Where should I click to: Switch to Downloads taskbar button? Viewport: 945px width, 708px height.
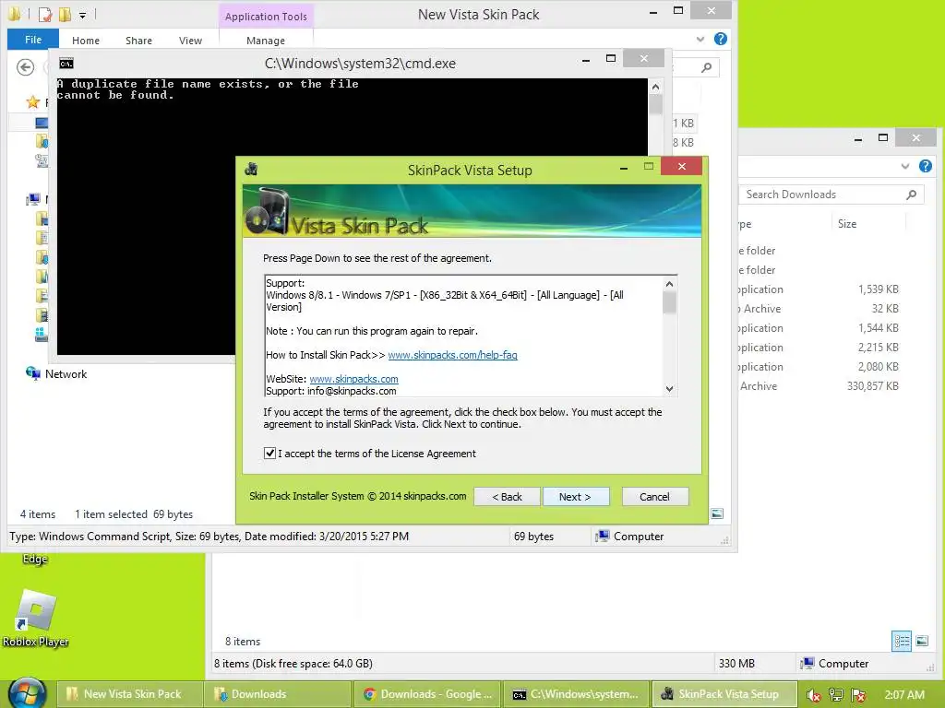277,694
